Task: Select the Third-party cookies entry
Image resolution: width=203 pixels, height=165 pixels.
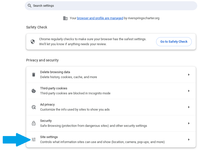Action: point(54,88)
